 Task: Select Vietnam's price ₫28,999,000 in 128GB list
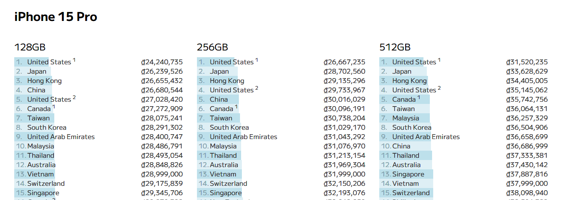[162, 174]
